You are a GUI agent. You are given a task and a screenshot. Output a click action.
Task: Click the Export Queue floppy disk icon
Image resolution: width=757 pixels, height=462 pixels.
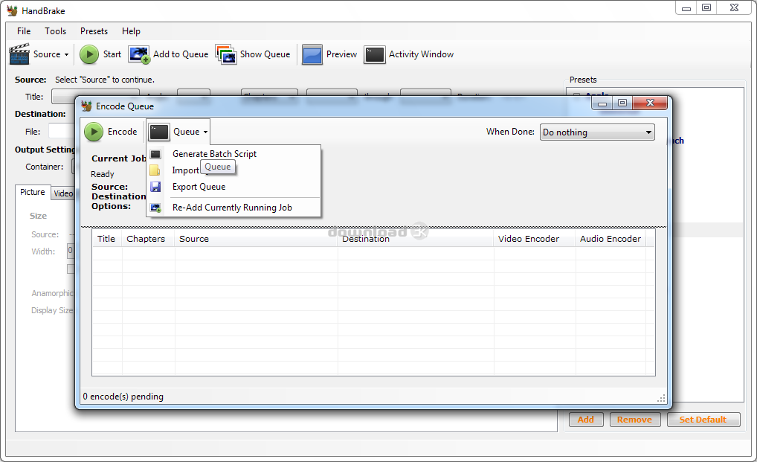click(x=155, y=187)
